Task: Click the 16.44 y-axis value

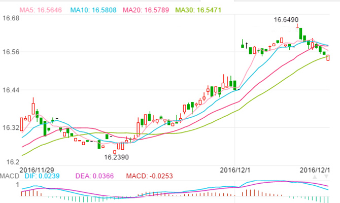Action: pos(11,90)
